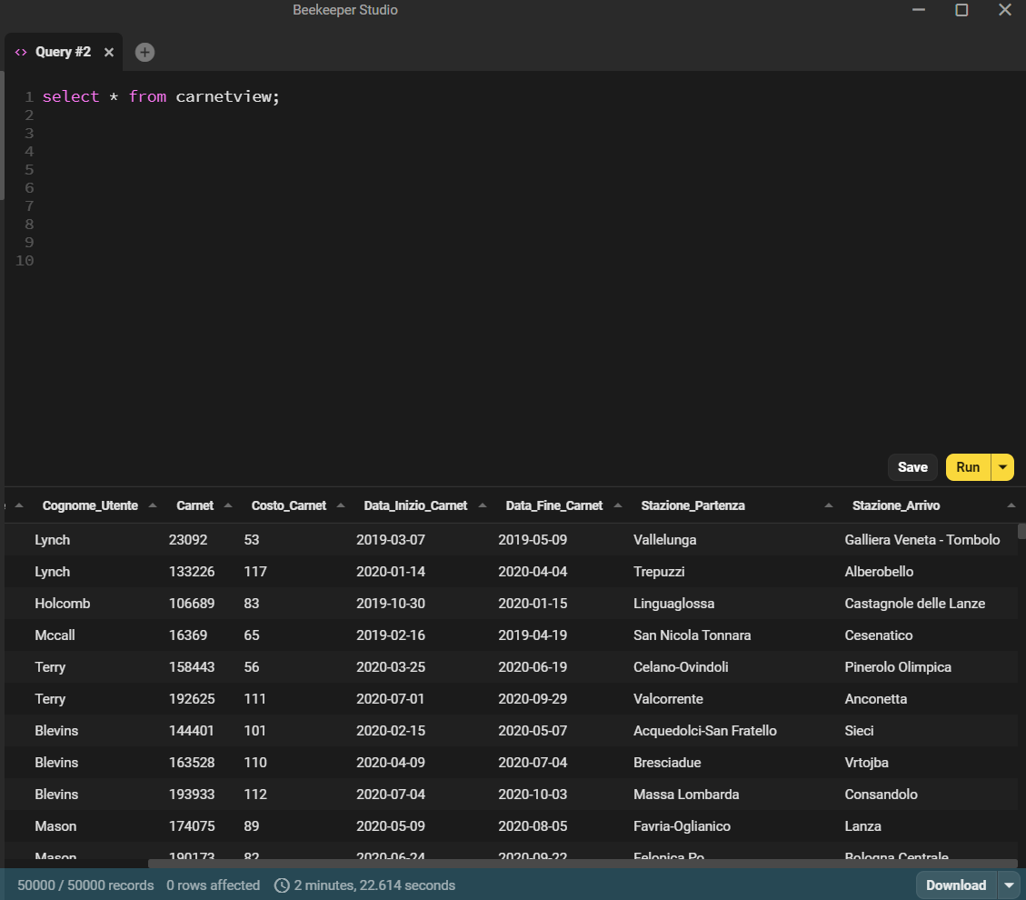Screen dimensions: 1026x900
Task: Download the query results
Action: 955,885
